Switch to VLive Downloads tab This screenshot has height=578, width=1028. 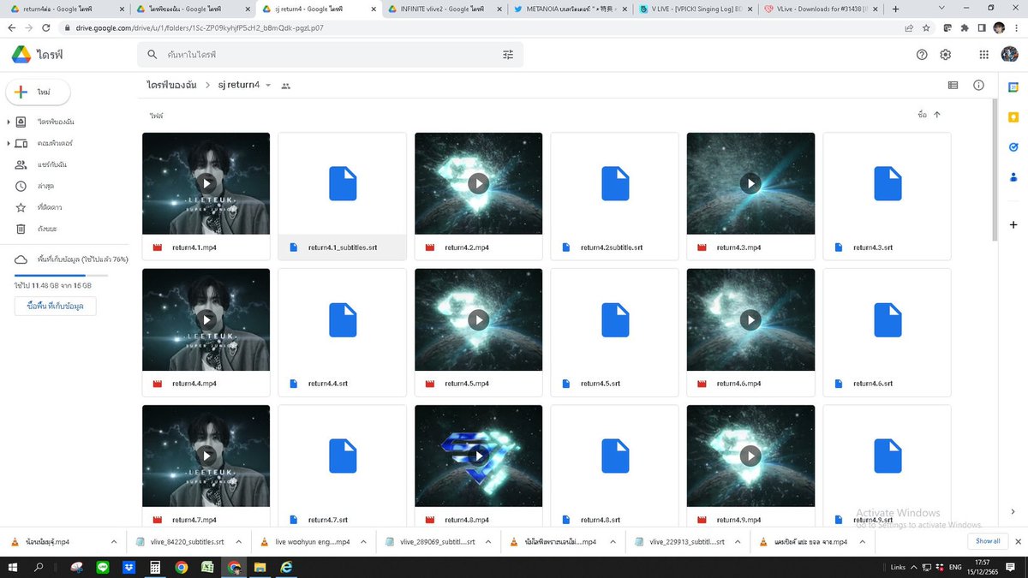tap(822, 9)
